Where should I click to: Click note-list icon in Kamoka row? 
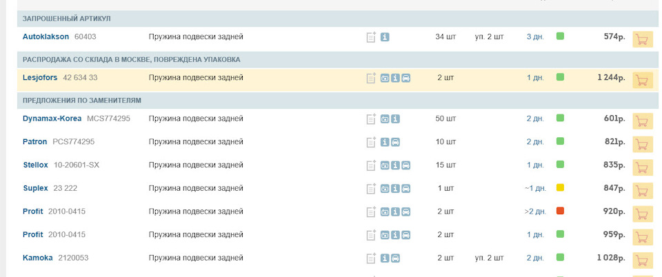pyautogui.click(x=371, y=258)
